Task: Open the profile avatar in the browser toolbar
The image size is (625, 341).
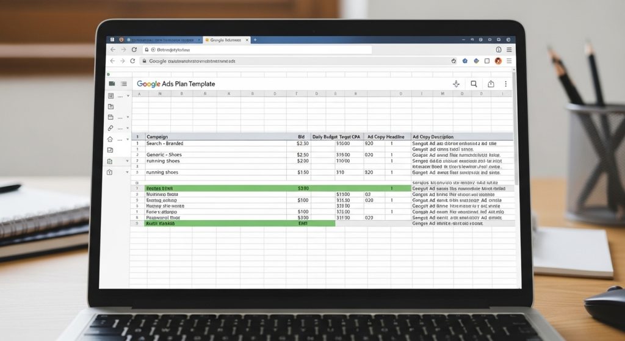Action: [498, 61]
